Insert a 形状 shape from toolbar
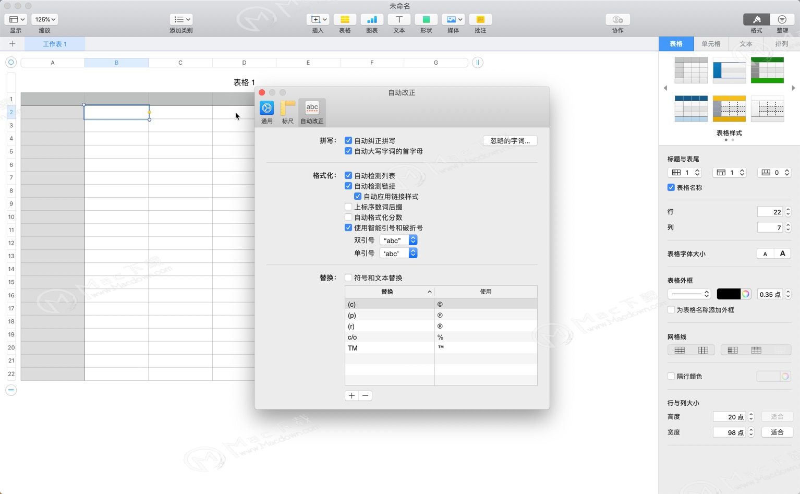 [426, 20]
